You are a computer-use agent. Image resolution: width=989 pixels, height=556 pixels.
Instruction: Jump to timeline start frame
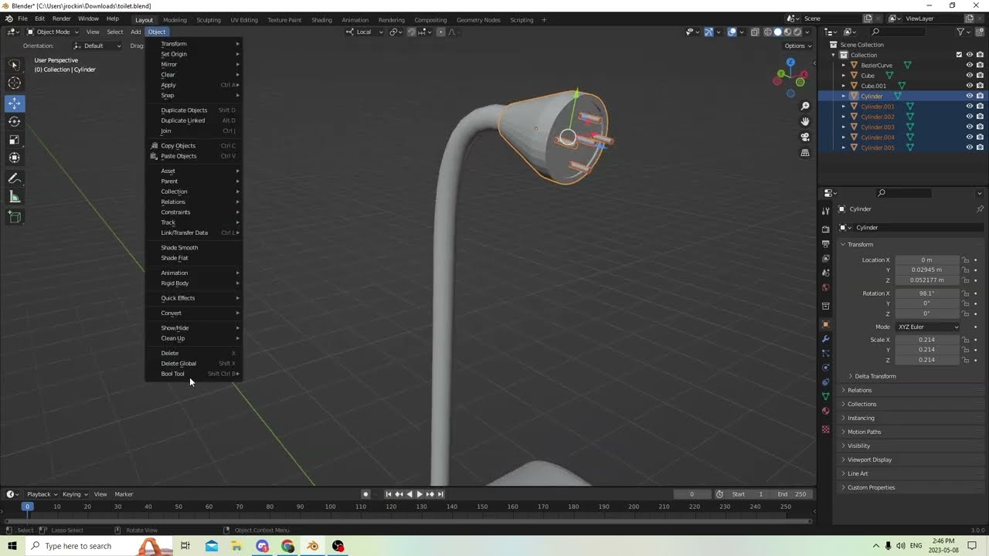pos(389,494)
